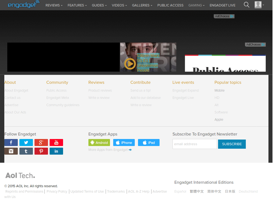Open the Google+ social icon

click(41, 143)
